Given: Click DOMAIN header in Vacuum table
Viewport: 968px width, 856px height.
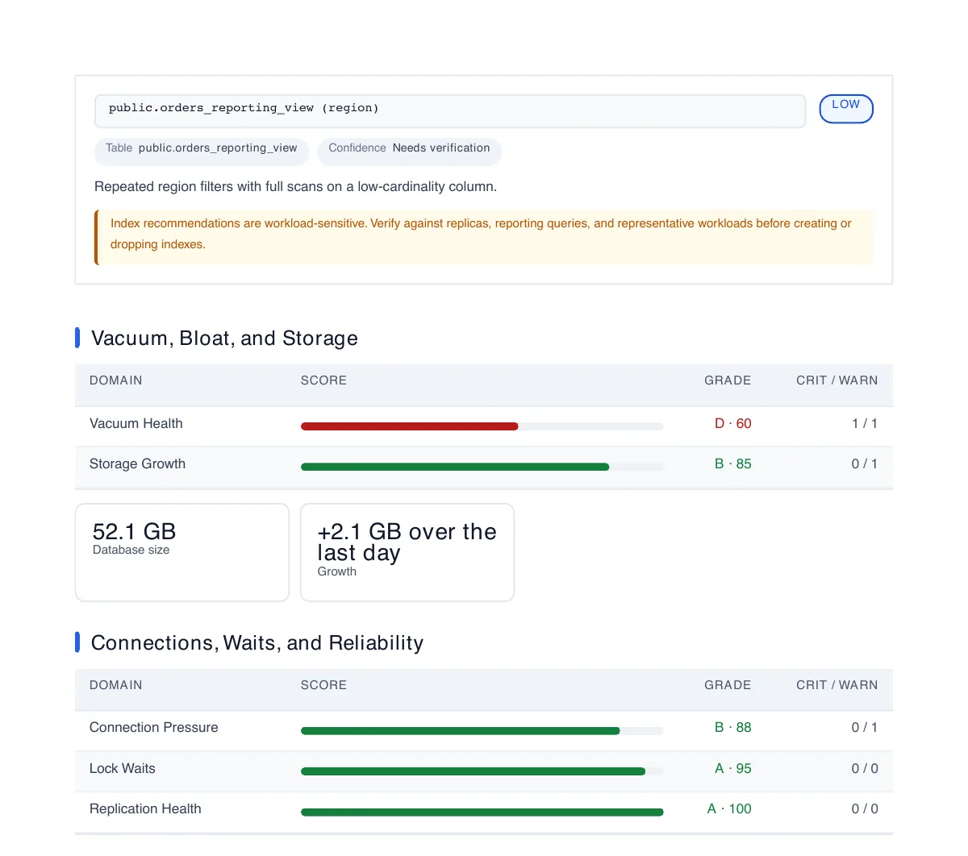Looking at the screenshot, I should tap(116, 380).
